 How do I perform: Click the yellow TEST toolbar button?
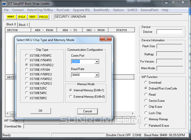32,17
